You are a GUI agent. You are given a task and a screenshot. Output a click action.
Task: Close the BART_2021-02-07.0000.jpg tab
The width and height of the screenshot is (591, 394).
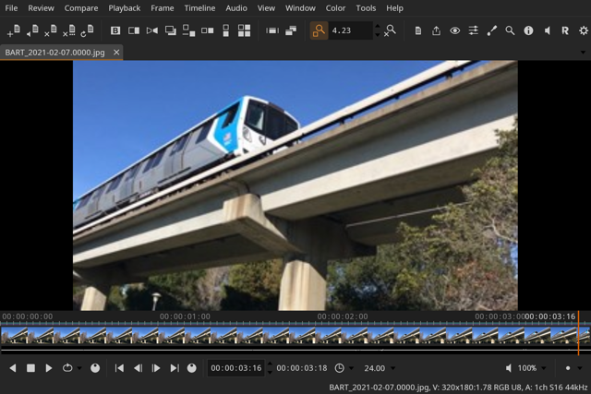(116, 53)
